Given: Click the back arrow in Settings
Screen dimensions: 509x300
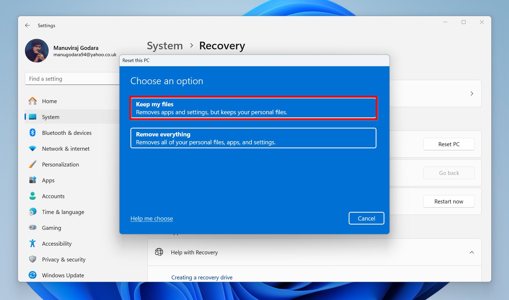Looking at the screenshot, I should coord(28,25).
